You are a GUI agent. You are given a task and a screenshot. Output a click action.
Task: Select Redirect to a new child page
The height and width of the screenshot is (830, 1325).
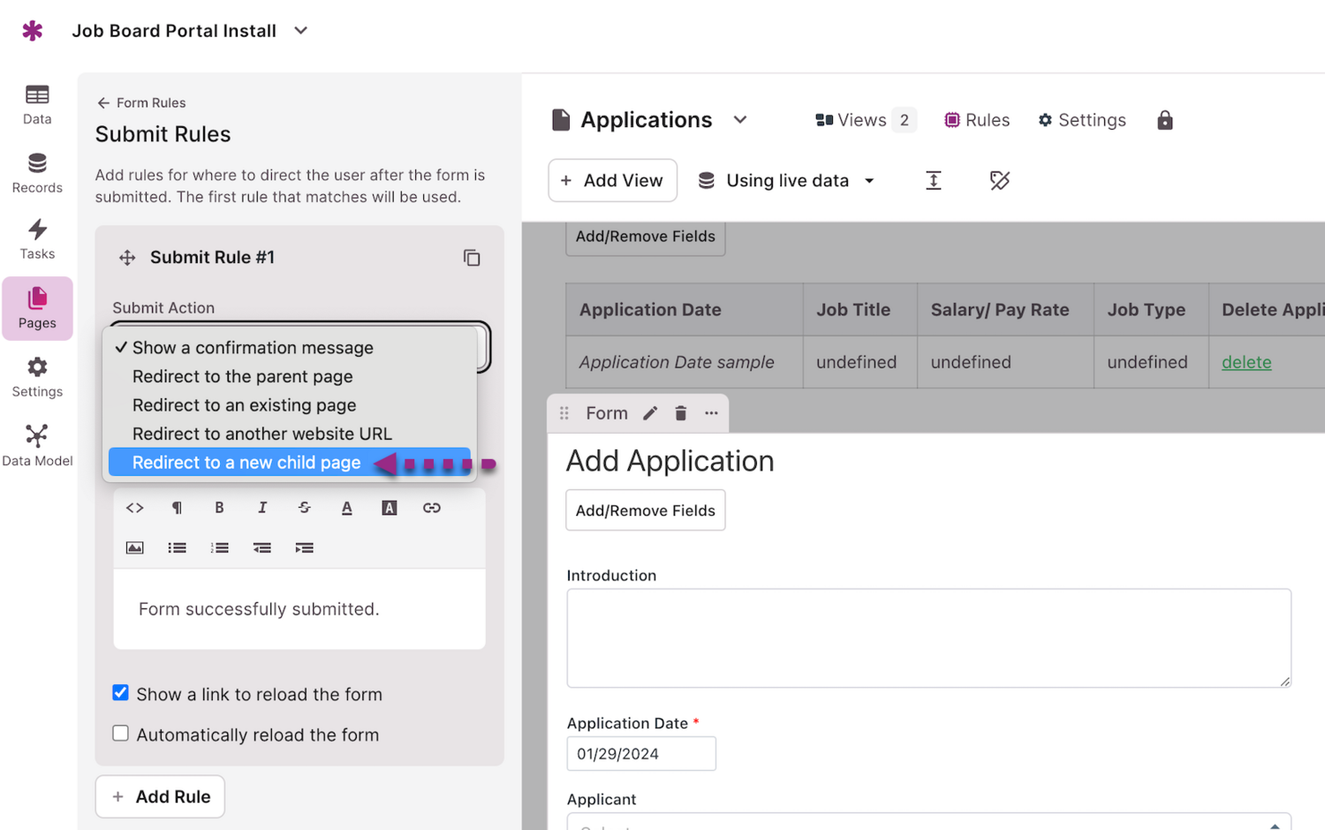246,463
